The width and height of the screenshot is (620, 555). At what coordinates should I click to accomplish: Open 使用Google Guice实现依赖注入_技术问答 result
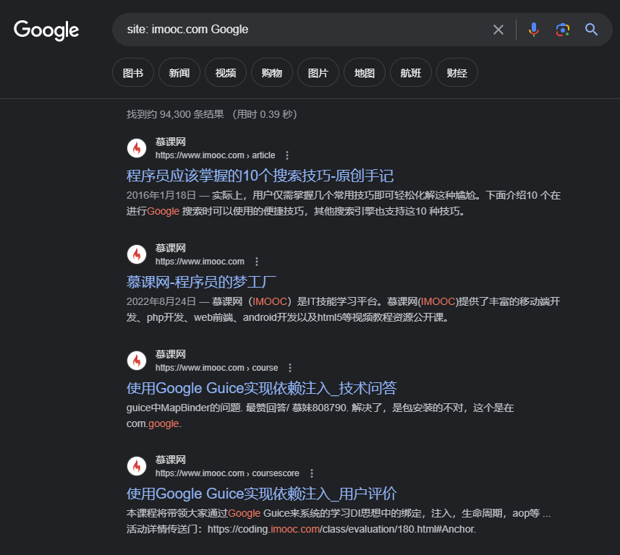(261, 388)
